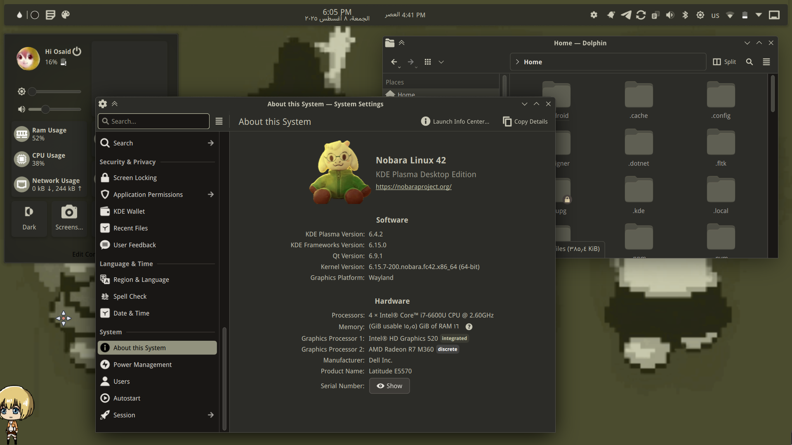Click the user avatar picture
Image resolution: width=792 pixels, height=445 pixels.
click(28, 58)
